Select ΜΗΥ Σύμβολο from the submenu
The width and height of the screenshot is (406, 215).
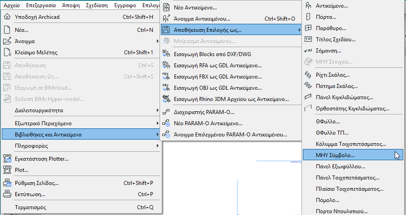[353, 155]
